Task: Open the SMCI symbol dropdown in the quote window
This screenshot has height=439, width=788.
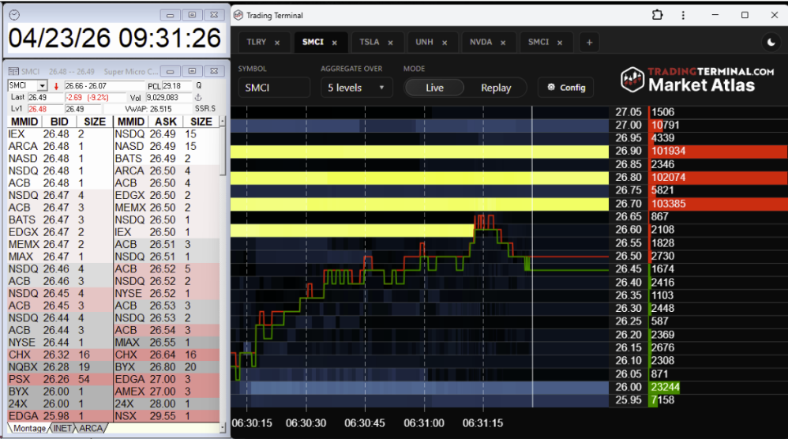Action: coord(42,85)
